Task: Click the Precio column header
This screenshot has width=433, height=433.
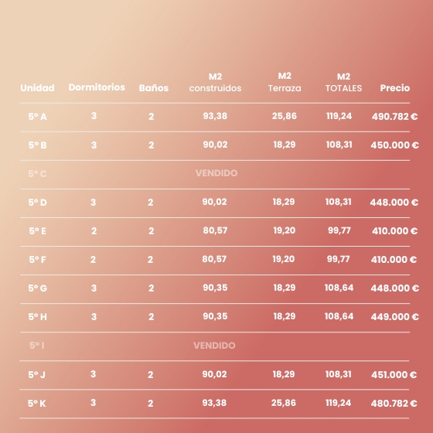Action: 394,88
